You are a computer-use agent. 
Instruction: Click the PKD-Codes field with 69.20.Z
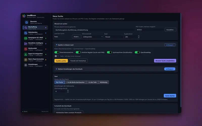[x=150, y=30]
